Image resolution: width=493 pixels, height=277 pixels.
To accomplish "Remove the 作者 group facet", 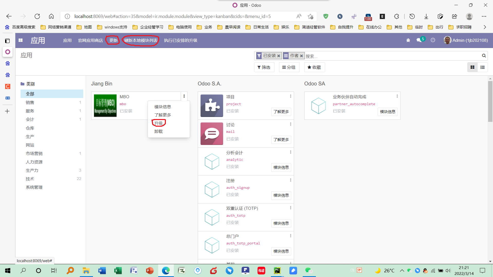I will 301,56.
